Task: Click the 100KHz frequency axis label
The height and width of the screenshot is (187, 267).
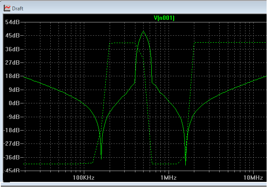Action: click(83, 178)
